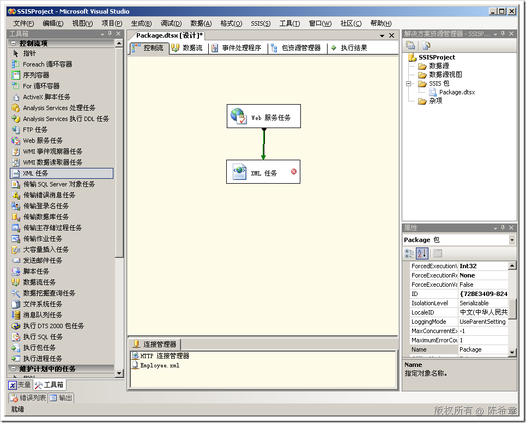Open the 文件(F) menu
The height and width of the screenshot is (423, 526).
coord(23,23)
